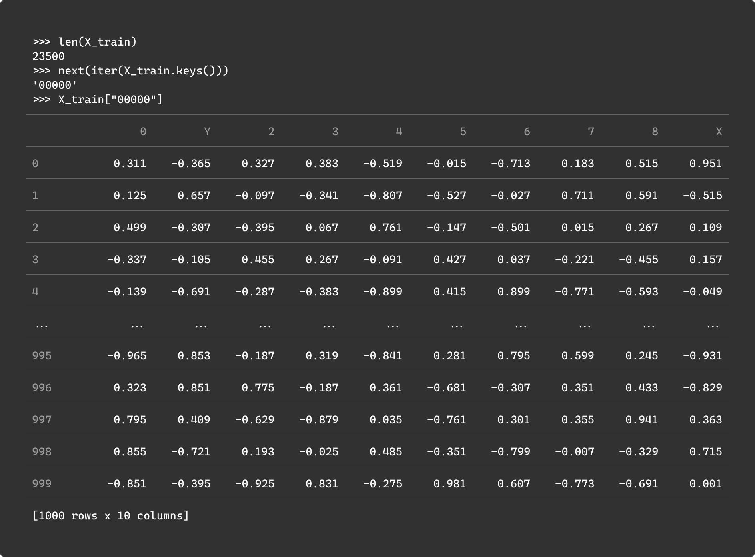Select the '00000' output string

tap(55, 85)
